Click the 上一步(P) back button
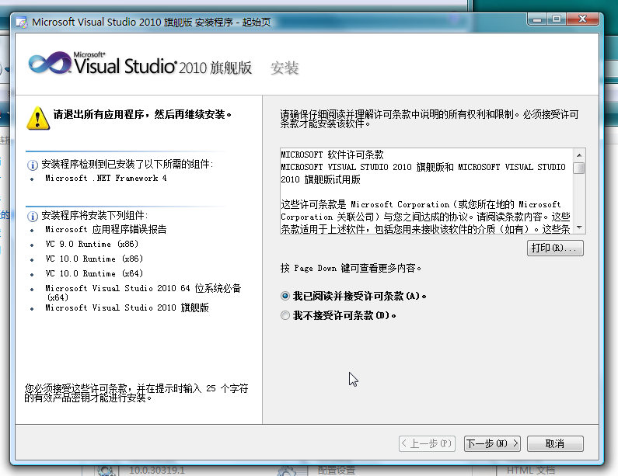Viewport: 618px width, 476px height. (x=427, y=443)
